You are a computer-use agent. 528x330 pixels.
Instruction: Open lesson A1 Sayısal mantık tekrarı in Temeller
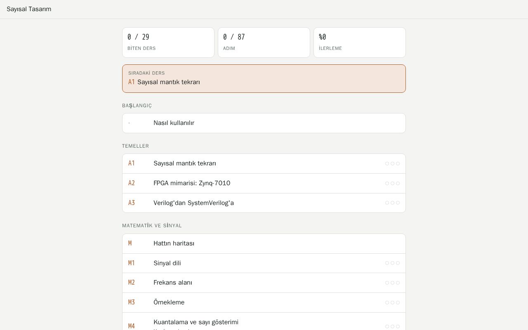coord(264,163)
